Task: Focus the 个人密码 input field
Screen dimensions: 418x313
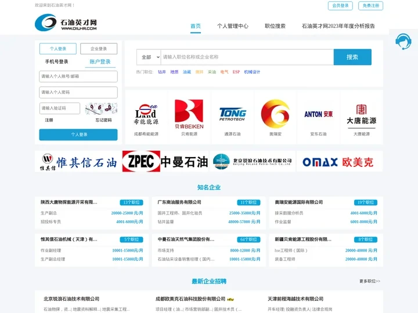Action: pyautogui.click(x=78, y=92)
